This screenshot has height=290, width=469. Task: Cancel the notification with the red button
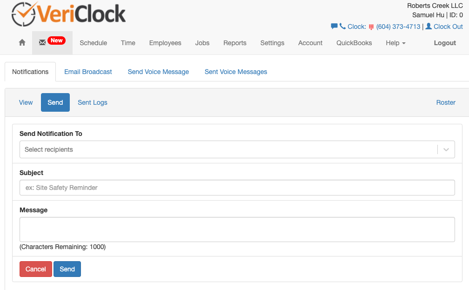click(x=35, y=269)
